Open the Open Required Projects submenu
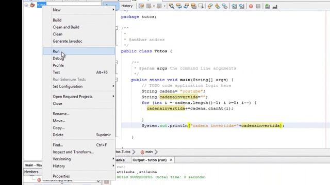330x185 pixels. point(79,97)
